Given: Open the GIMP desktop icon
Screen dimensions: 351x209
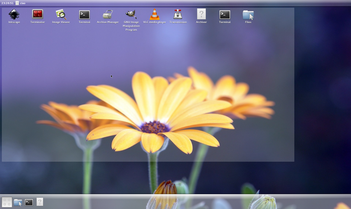Looking at the screenshot, I should [x=131, y=15].
